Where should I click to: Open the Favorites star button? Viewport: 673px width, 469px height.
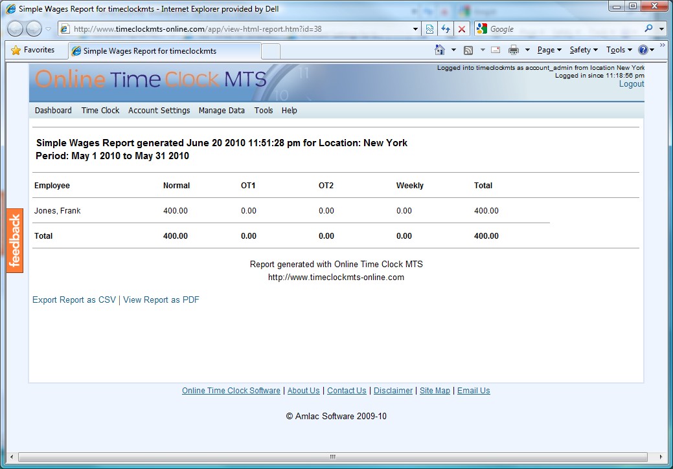33,50
